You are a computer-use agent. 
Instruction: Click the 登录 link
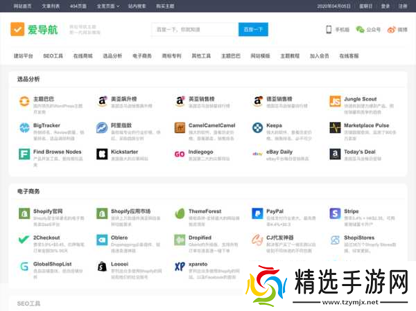(385, 6)
